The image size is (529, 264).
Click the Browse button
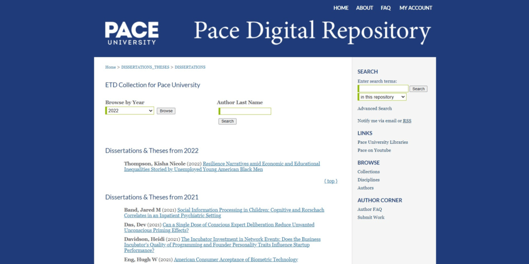tap(166, 111)
